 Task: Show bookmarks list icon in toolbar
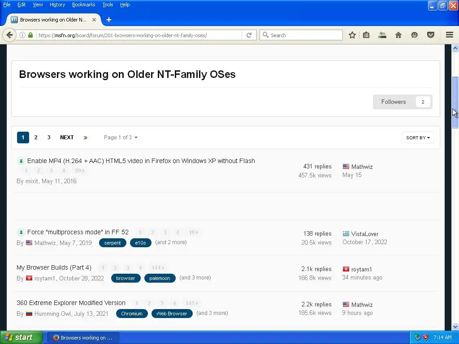tap(366, 35)
